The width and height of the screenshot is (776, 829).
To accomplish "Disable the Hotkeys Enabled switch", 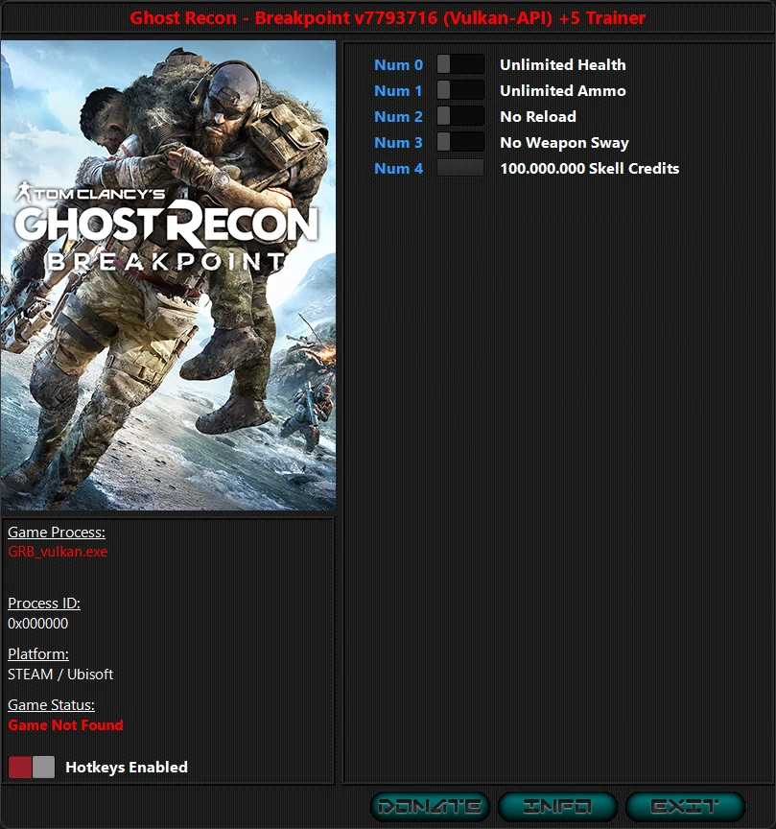I will [31, 767].
